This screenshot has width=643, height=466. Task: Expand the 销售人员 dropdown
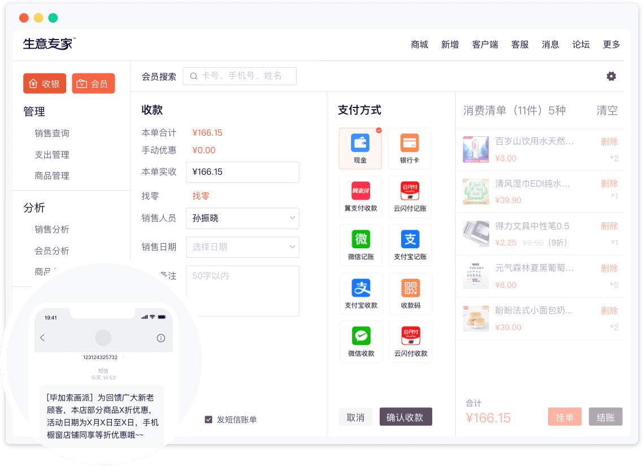click(x=242, y=218)
